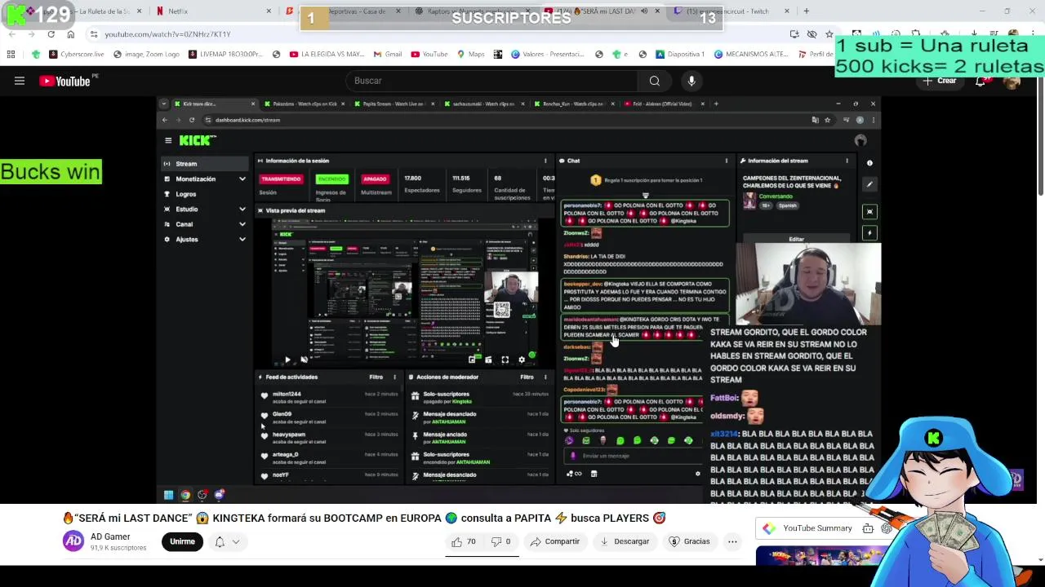Unmute the Kick stream preview volume

pyautogui.click(x=304, y=360)
